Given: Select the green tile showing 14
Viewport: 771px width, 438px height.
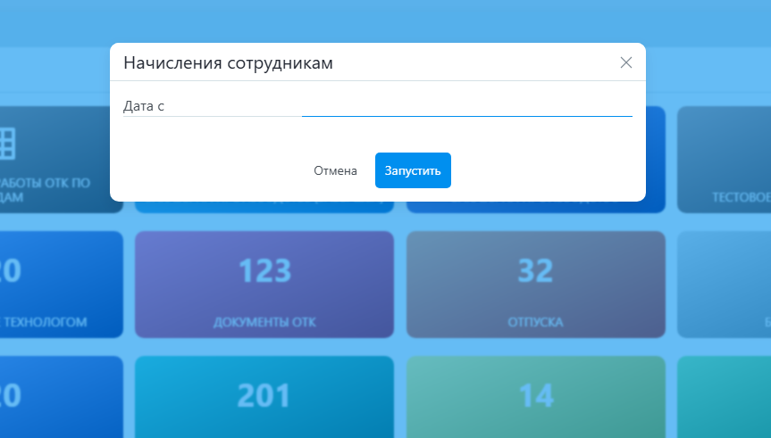Looking at the screenshot, I should (x=535, y=396).
